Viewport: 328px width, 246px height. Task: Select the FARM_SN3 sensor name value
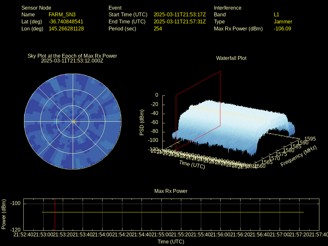(62, 15)
